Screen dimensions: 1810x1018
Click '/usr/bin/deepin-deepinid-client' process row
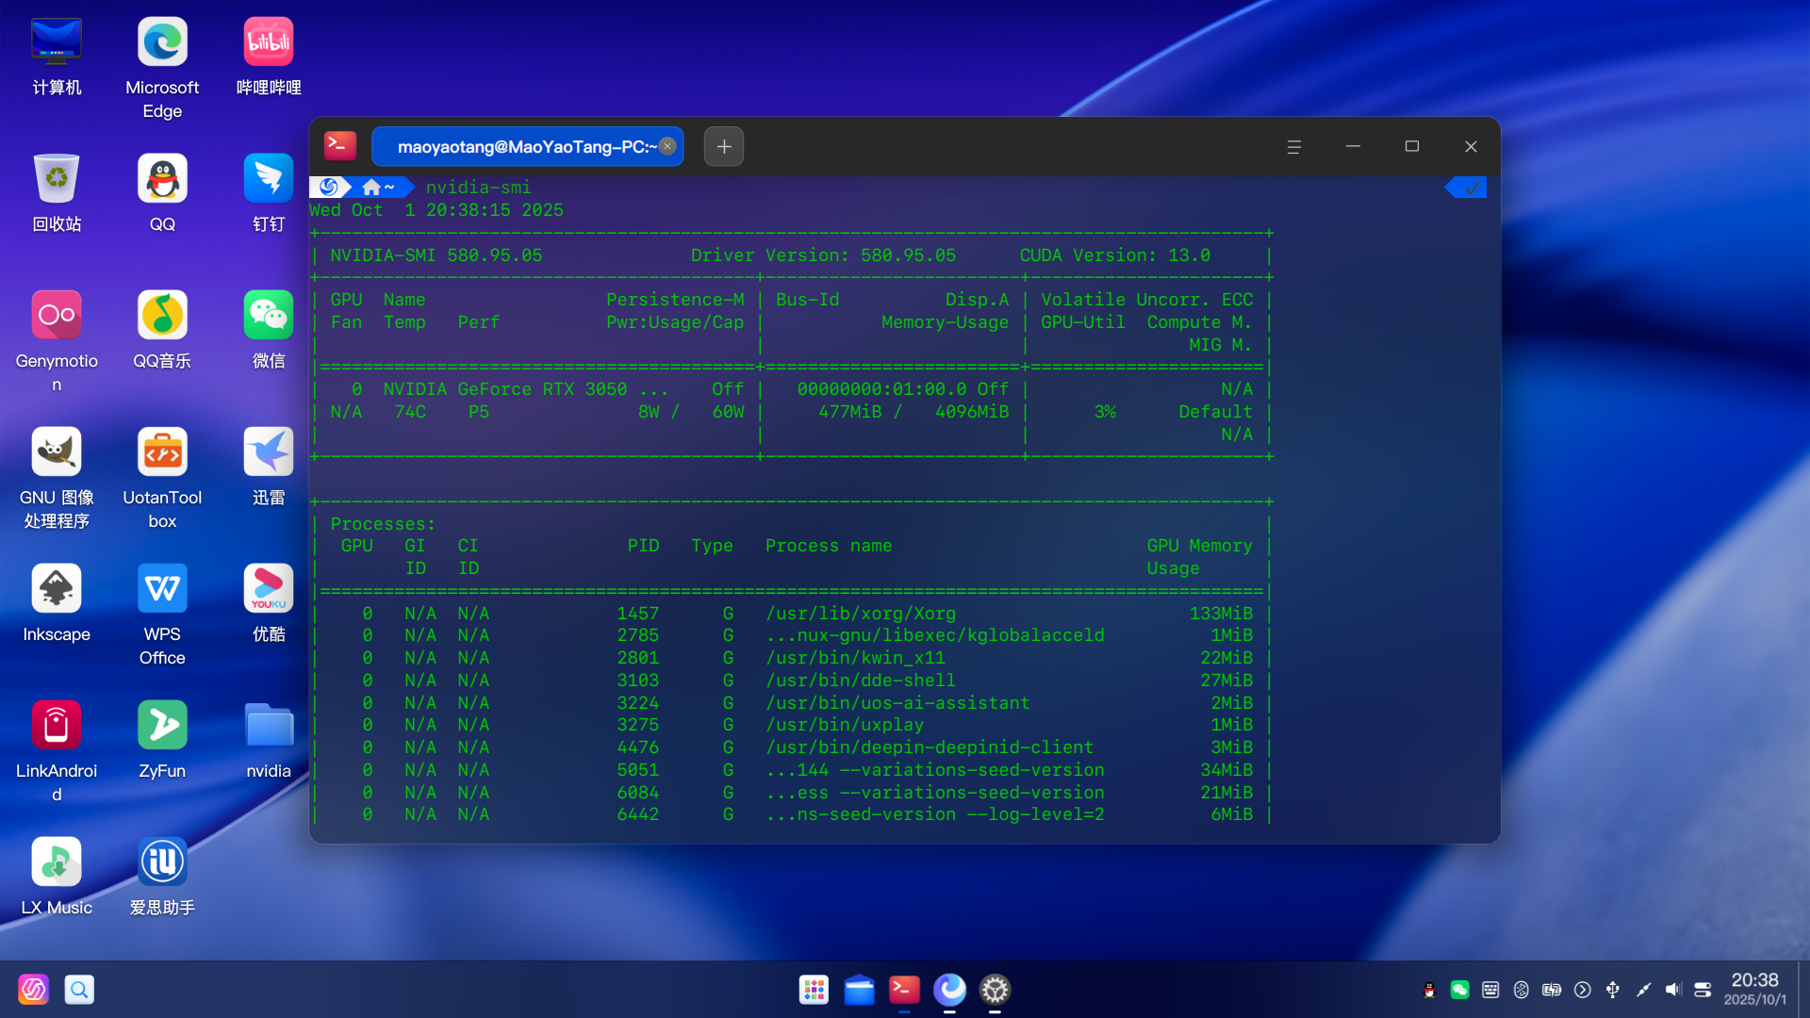pos(792,747)
